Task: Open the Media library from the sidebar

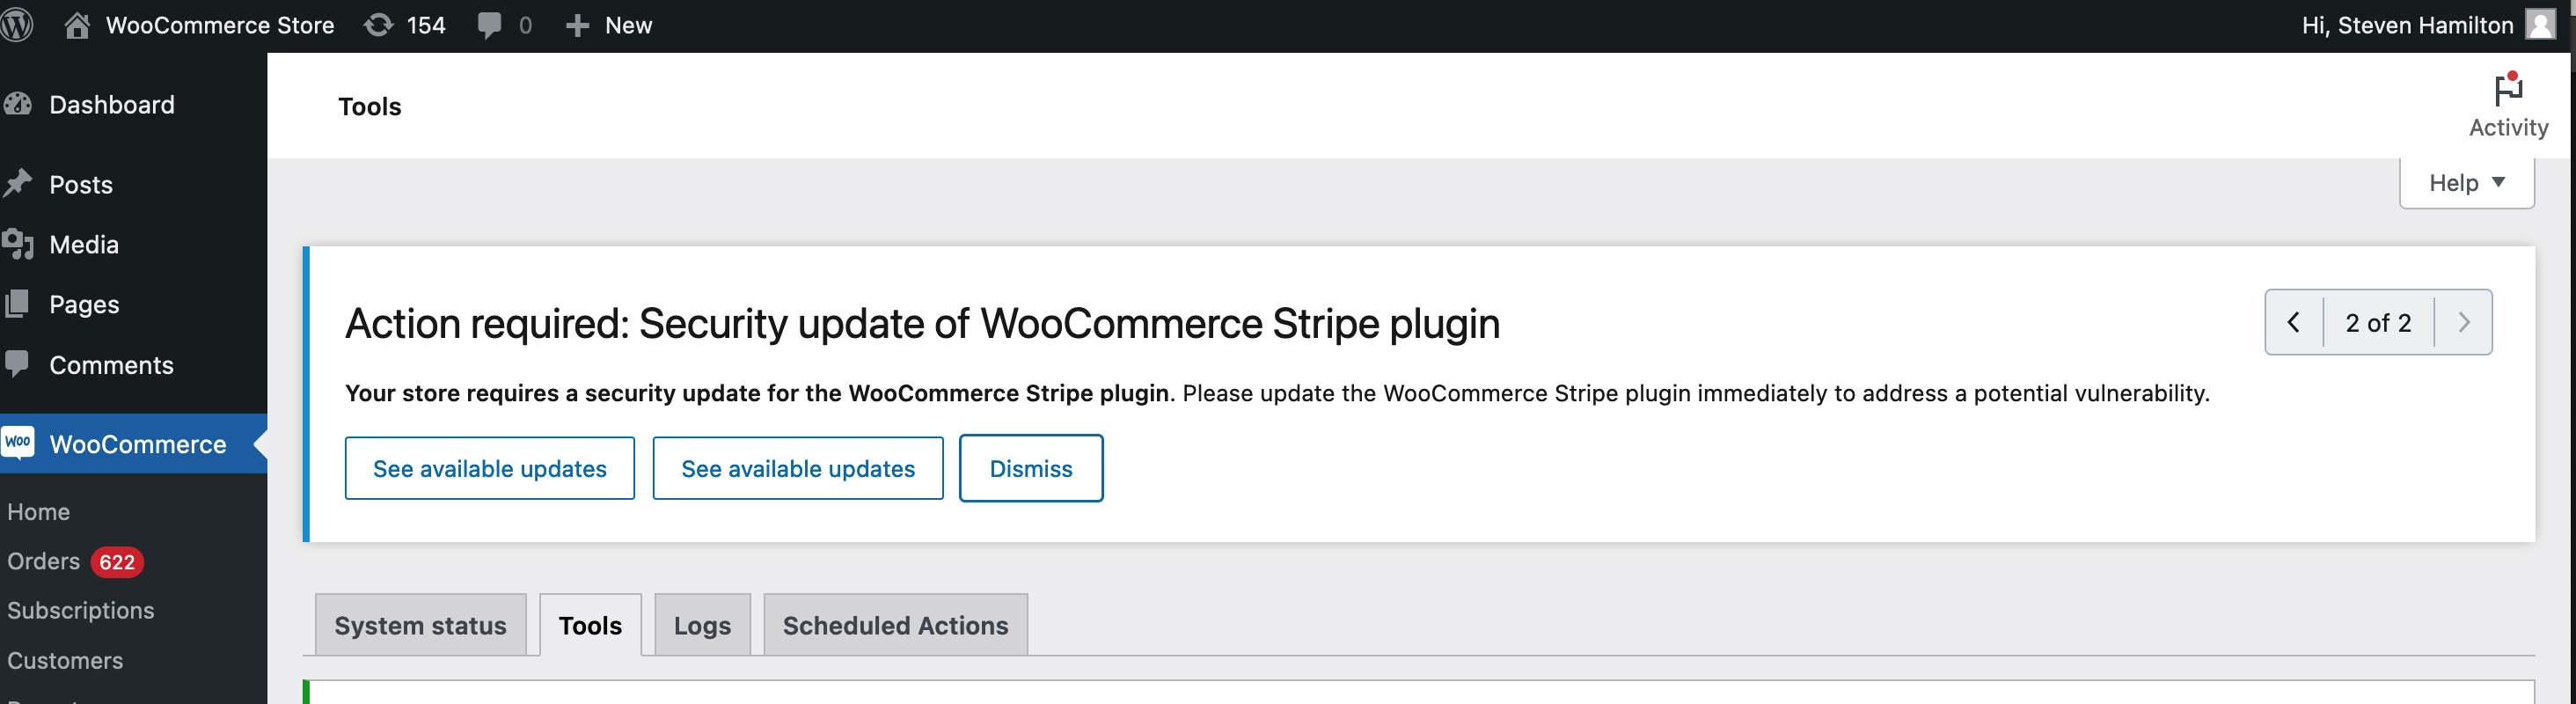Action: click(84, 244)
